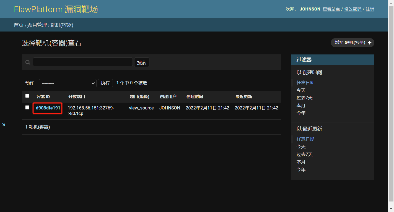Click the 1 个中 0 个被选 text

132,83
